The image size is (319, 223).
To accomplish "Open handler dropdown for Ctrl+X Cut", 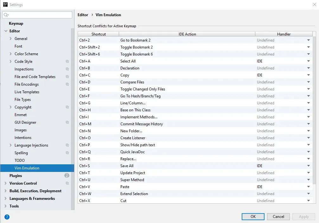I will (309, 200).
